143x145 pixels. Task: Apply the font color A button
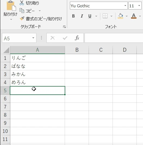click(x=134, y=16)
